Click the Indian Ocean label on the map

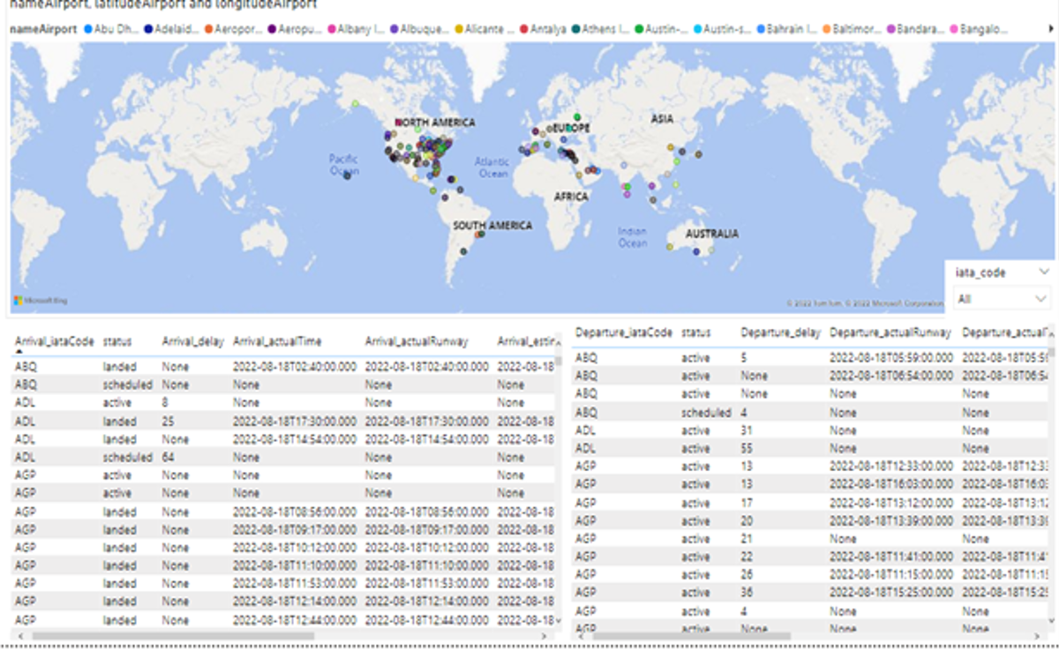(x=632, y=237)
